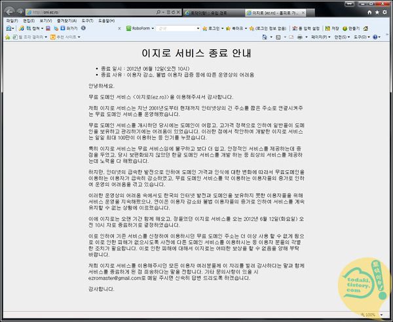Open the 추천 사이트 dropdown
The width and height of the screenshot is (393, 322).
point(65,37)
